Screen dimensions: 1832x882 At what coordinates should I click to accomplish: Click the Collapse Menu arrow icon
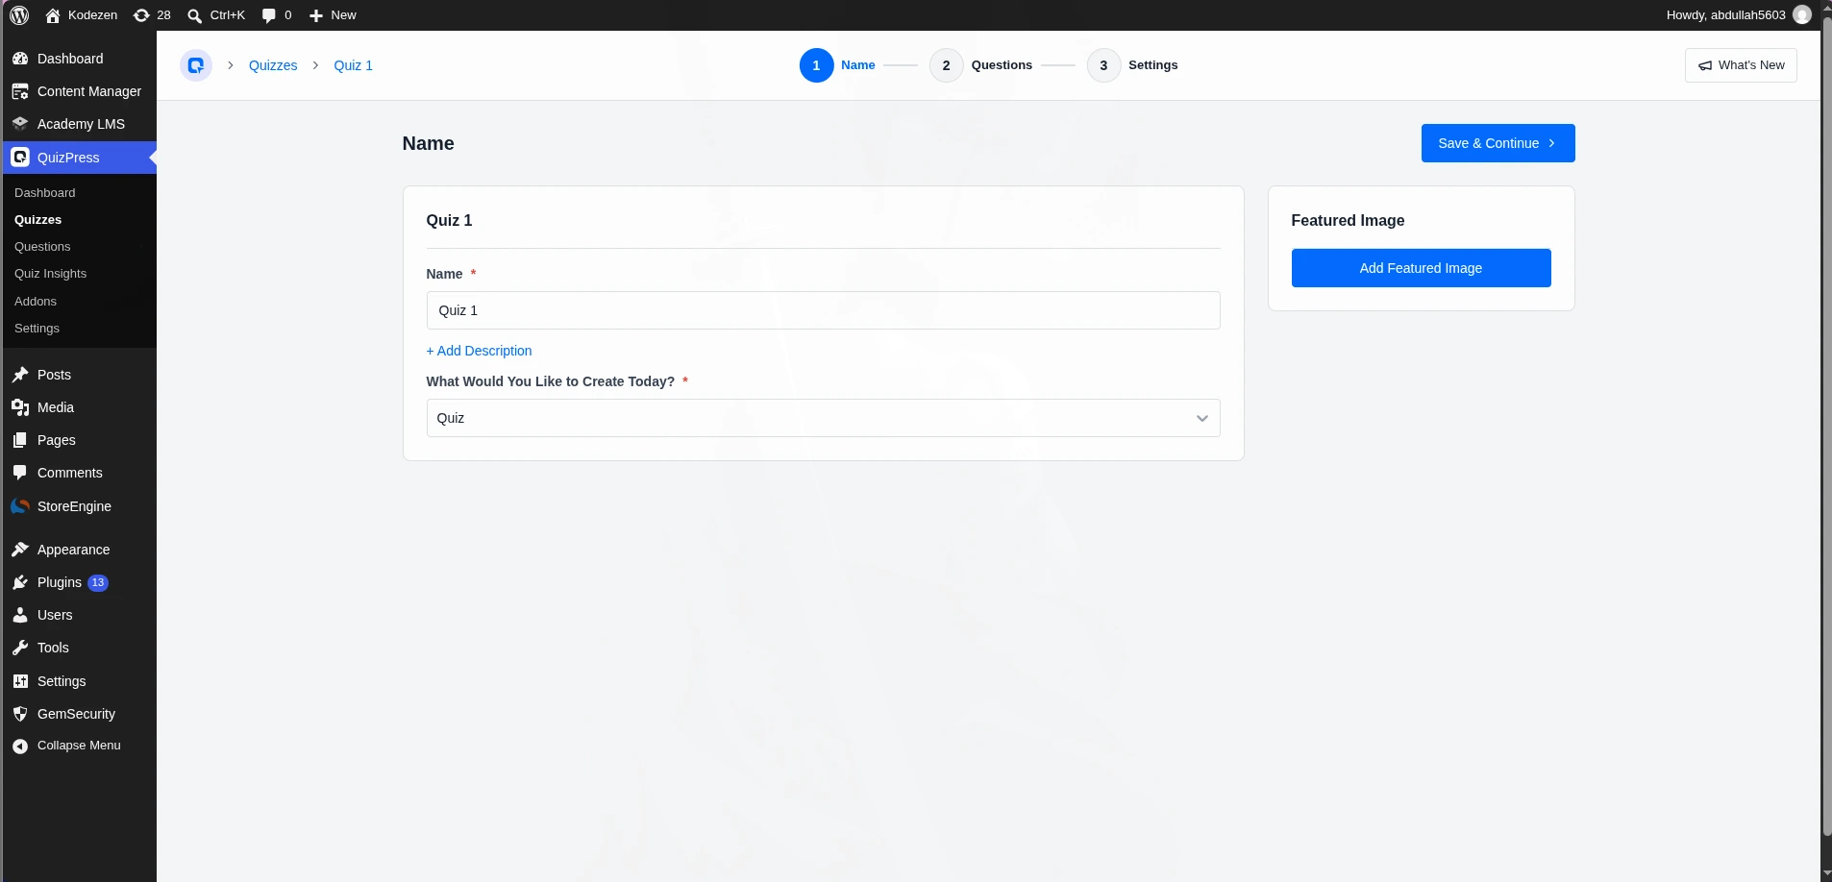[20, 746]
